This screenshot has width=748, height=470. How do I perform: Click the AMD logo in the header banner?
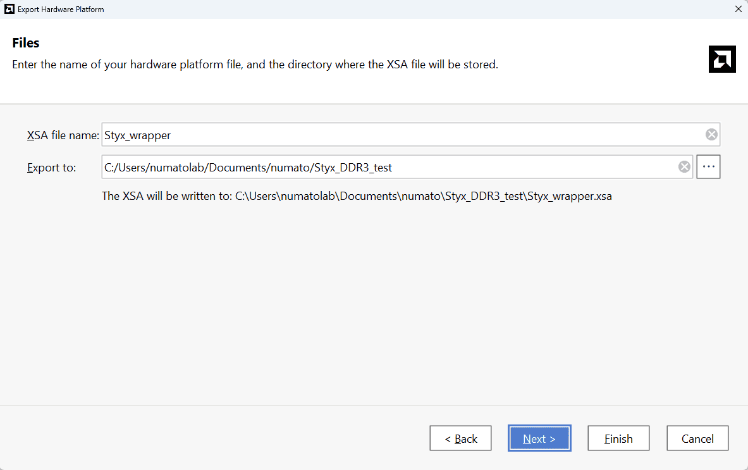pos(722,59)
